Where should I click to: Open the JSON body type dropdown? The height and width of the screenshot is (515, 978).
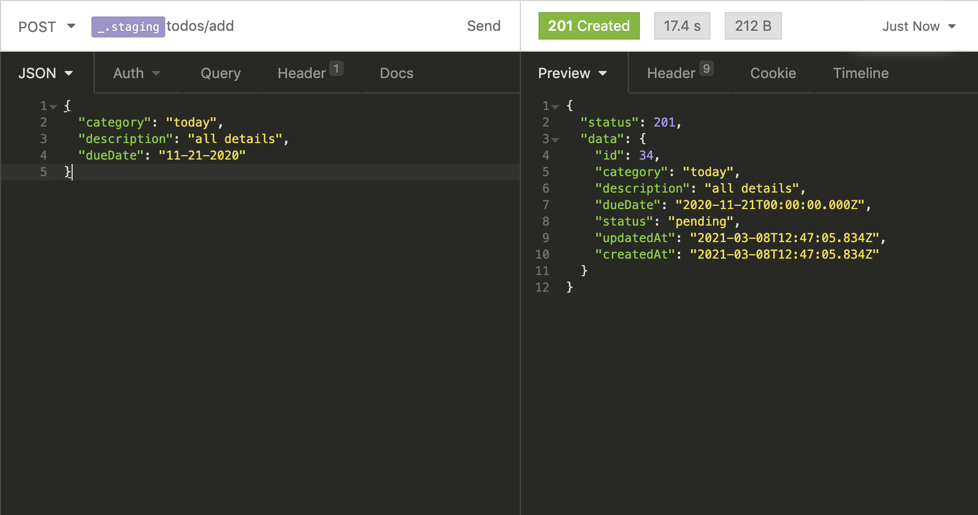coord(46,73)
